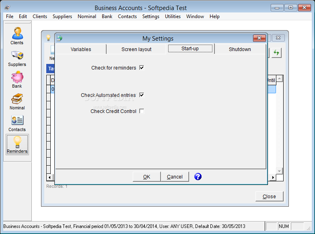The width and height of the screenshot is (315, 234).
Task: Click the green refresh arrows icon
Action: click(x=276, y=53)
